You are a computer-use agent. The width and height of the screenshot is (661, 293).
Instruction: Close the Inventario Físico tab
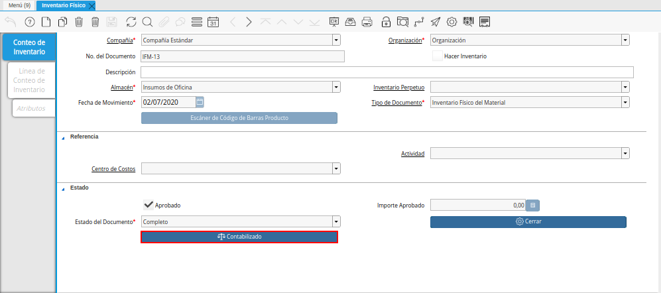pyautogui.click(x=92, y=6)
